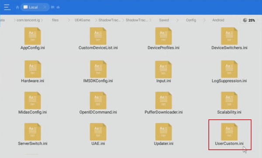262x158 pixels.
Task: Open MidasConfig.ini file icon
Action: (33, 101)
